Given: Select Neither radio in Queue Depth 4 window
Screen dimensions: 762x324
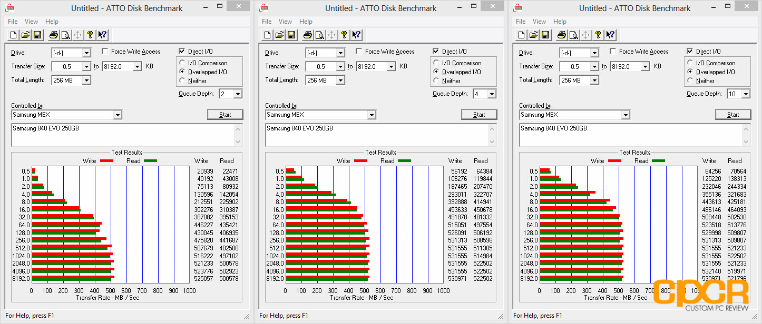Looking at the screenshot, I should click(437, 81).
